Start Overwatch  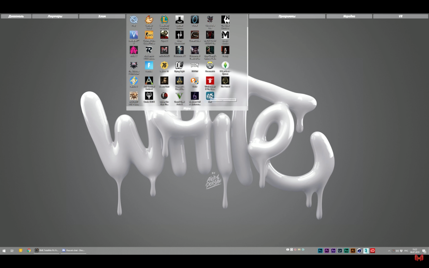(x=210, y=66)
